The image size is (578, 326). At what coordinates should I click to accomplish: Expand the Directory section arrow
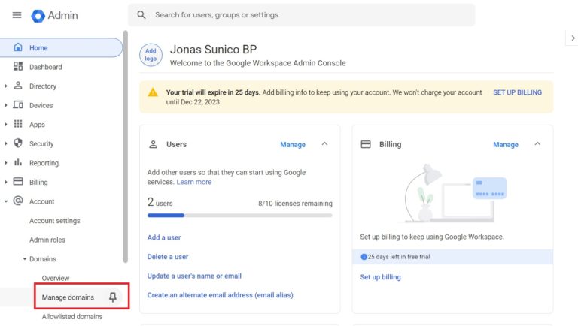click(5, 86)
